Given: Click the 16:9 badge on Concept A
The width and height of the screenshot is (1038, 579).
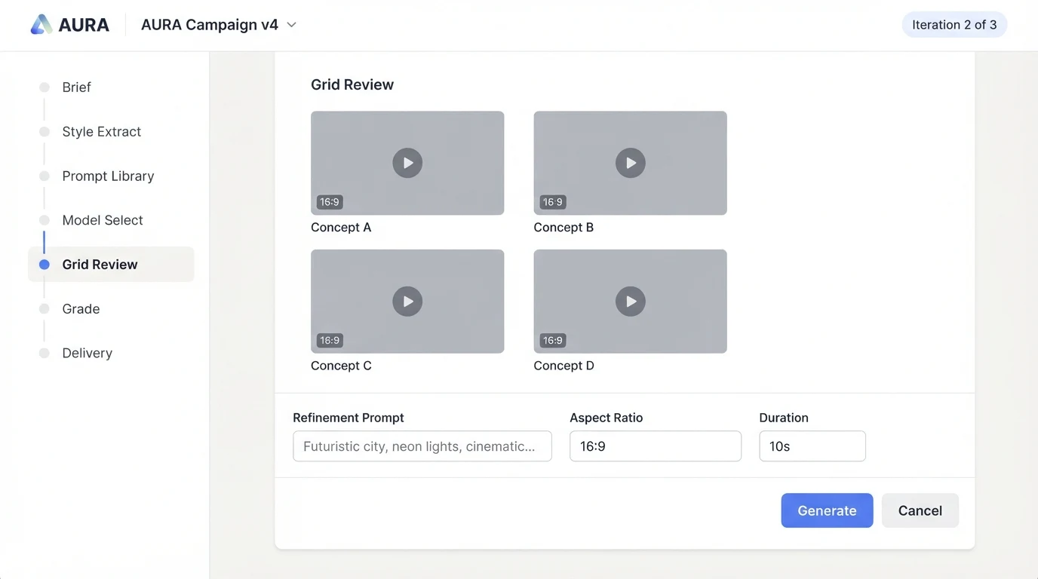Looking at the screenshot, I should tap(330, 202).
